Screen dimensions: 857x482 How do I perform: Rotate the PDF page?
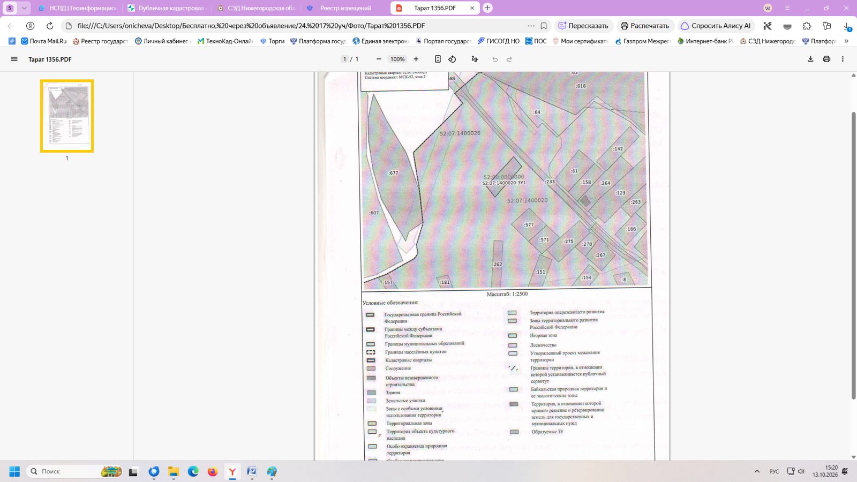click(453, 59)
